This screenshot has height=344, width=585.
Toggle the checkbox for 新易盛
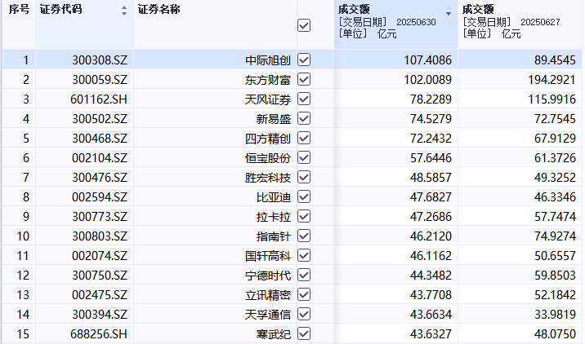(x=304, y=118)
